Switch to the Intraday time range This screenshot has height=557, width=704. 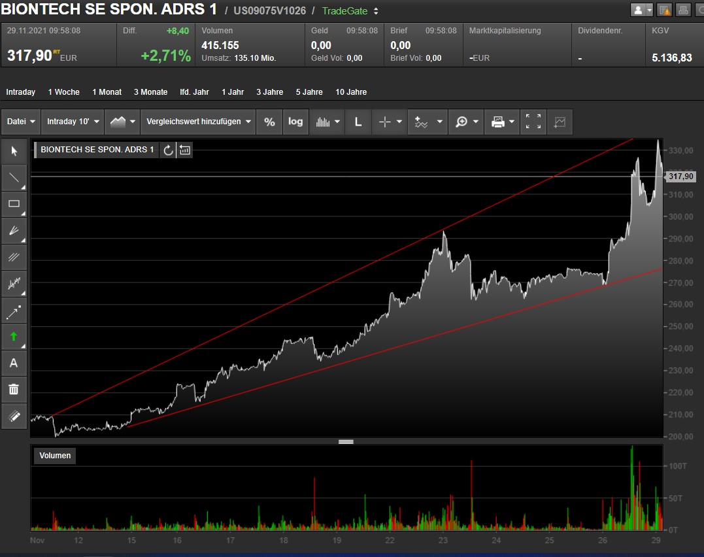21,92
